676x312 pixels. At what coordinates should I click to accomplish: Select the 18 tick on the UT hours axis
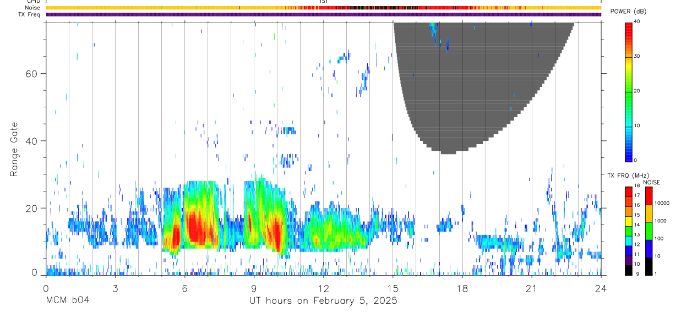coord(462,288)
